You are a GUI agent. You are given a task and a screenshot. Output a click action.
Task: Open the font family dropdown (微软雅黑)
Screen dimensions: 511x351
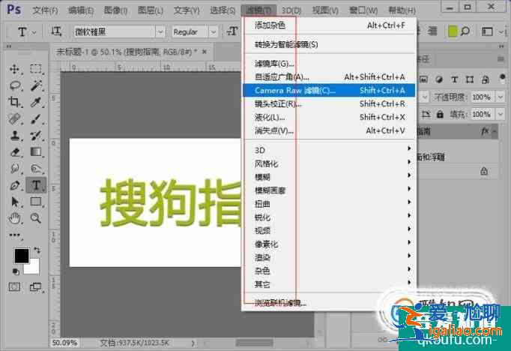point(160,31)
